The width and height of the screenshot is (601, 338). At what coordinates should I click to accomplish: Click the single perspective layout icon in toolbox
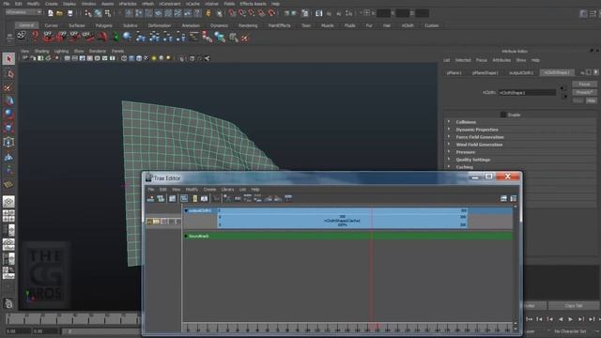8,202
